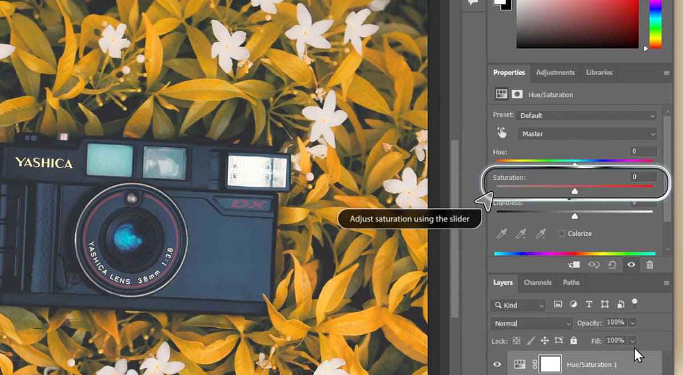683x375 pixels.
Task: Click the clip adjustment to layer icon
Action: (x=574, y=265)
